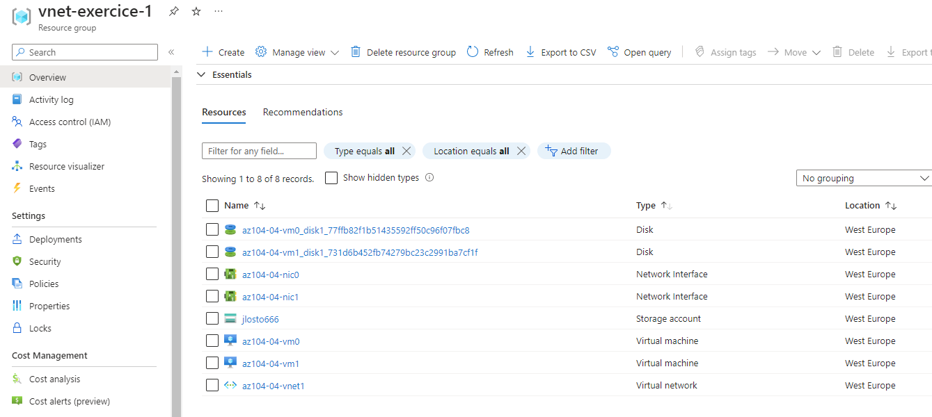Favorite the resource group with star icon
This screenshot has height=417, width=932.
[x=196, y=11]
